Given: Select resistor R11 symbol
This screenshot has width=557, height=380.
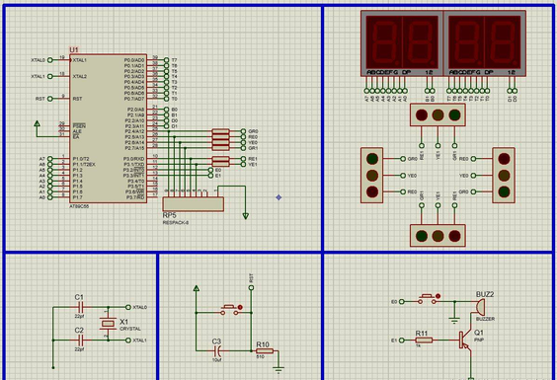Looking at the screenshot, I should 424,341.
